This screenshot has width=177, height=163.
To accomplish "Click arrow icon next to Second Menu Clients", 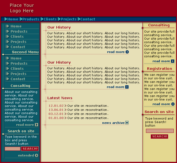I will click(x=7, y=69).
